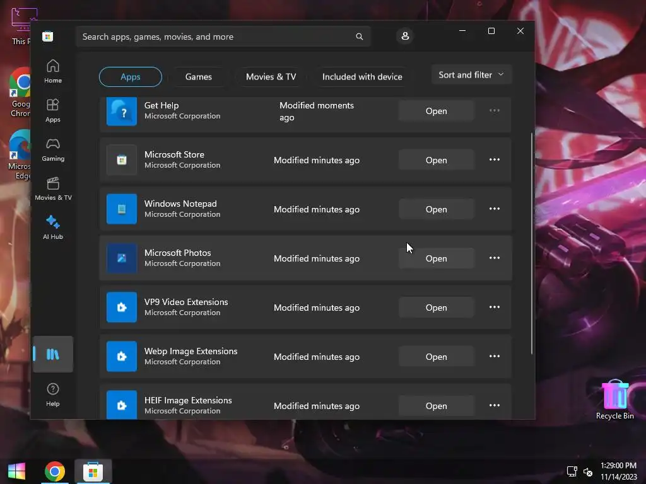The image size is (646, 484).
Task: Open Gaming section in sidebar
Action: click(x=53, y=150)
